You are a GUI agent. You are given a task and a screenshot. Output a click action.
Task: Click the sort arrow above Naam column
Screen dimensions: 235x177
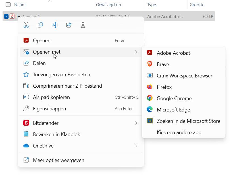coord(50,1)
